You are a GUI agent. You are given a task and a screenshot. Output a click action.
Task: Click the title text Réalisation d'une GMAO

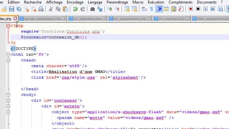[x=77, y=72]
